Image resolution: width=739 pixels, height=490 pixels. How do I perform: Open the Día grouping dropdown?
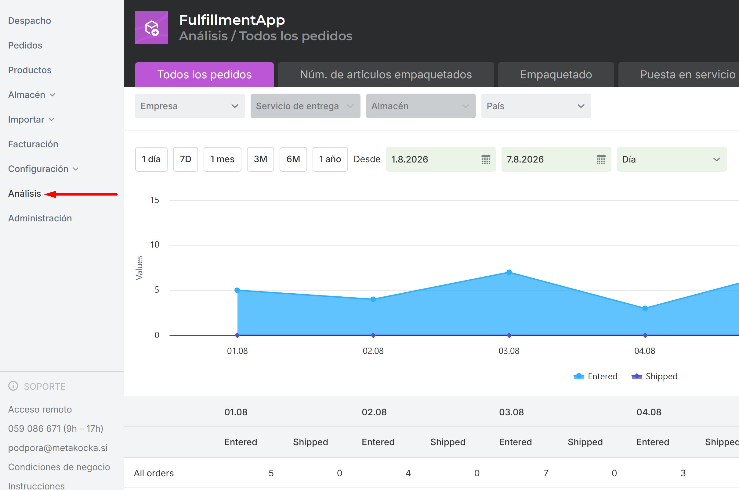(672, 159)
